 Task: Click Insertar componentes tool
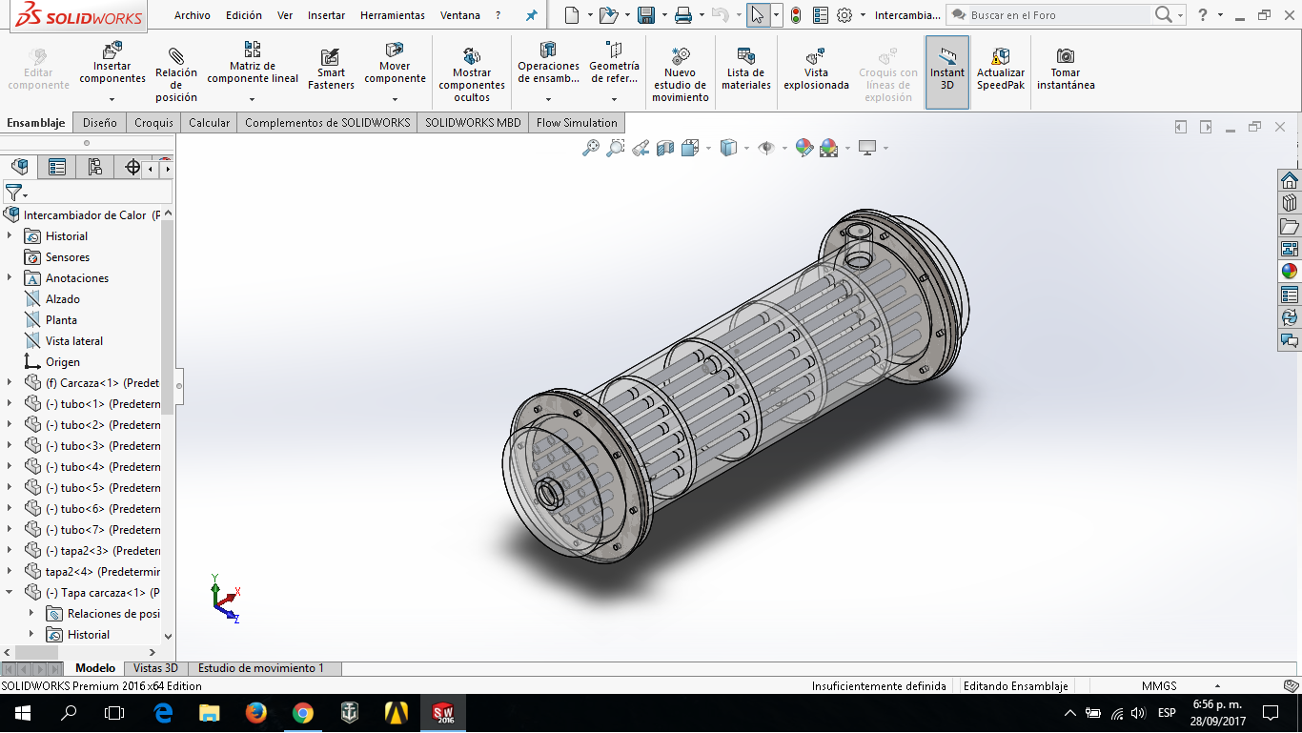112,64
